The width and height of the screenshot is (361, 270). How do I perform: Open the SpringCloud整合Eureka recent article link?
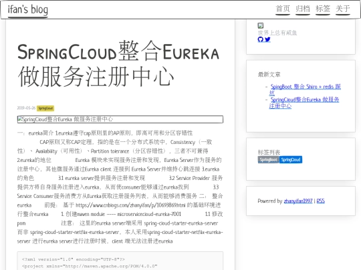point(304,103)
